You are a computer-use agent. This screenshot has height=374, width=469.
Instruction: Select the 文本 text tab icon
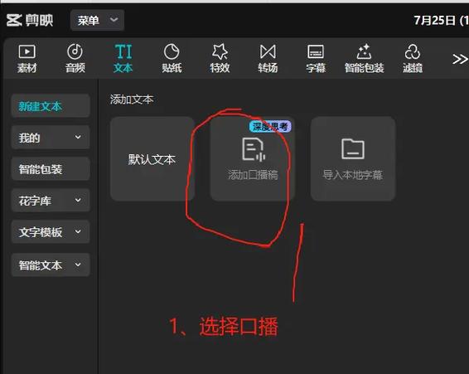point(123,59)
